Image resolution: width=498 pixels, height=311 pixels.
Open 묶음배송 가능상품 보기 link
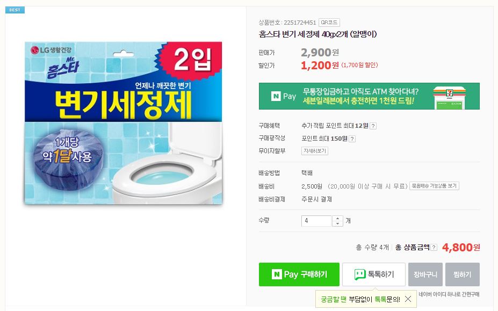click(x=434, y=186)
